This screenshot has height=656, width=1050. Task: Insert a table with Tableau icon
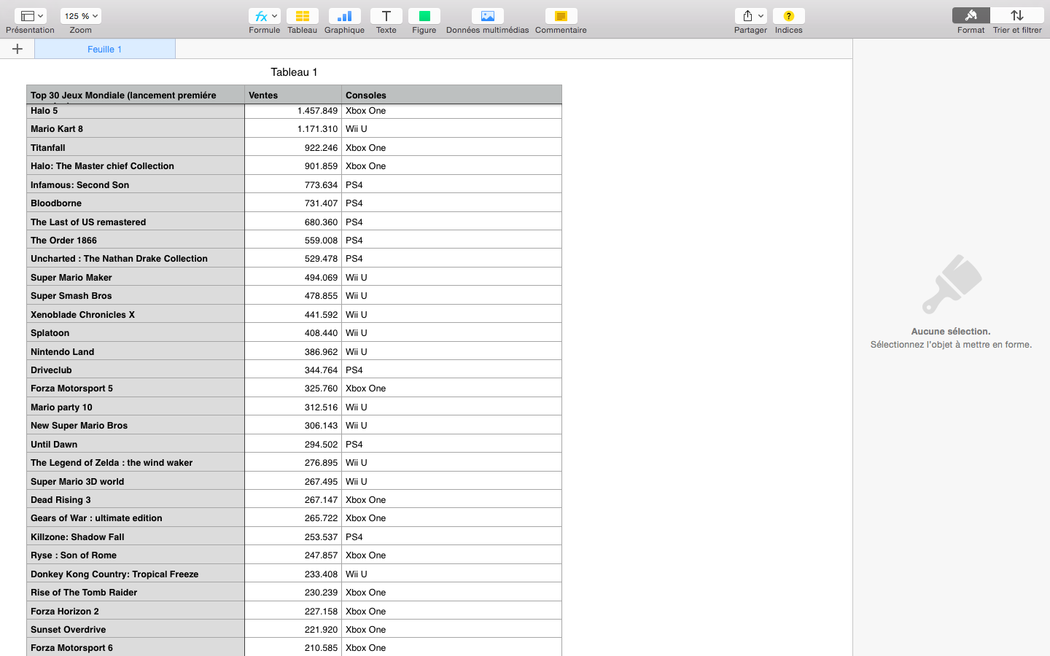pos(302,16)
